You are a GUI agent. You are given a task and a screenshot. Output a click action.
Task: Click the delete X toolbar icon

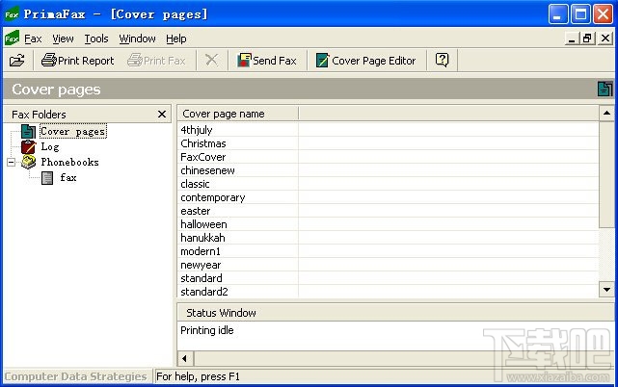coord(212,61)
